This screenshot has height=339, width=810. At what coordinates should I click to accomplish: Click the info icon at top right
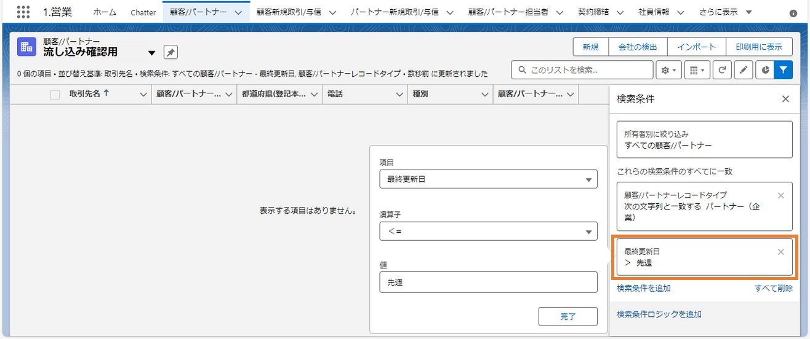click(793, 13)
